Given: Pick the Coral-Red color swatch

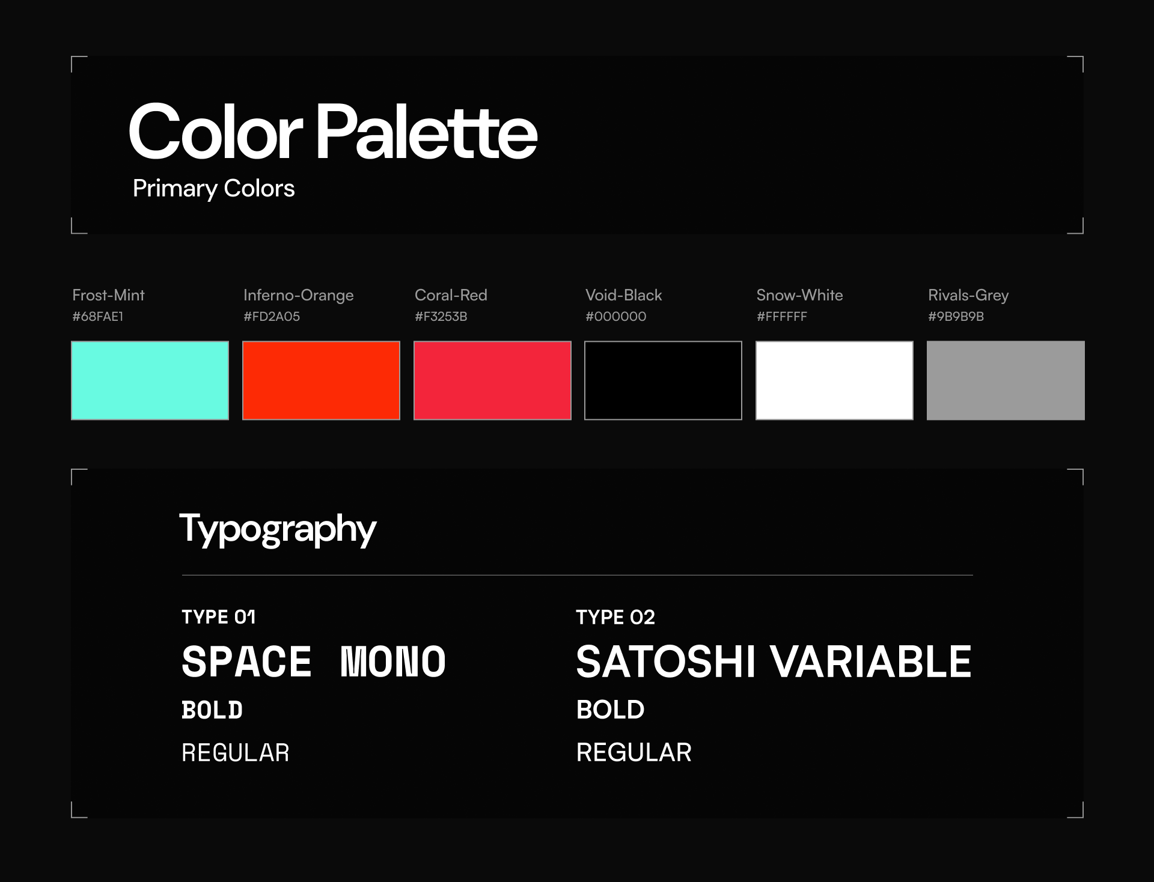Looking at the screenshot, I should [492, 380].
